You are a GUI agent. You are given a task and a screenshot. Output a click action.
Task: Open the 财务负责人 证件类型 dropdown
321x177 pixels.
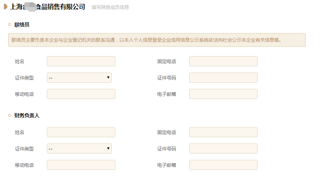(79, 149)
